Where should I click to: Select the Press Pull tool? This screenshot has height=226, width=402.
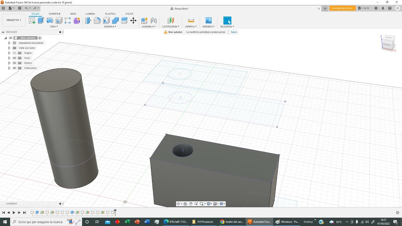88,21
